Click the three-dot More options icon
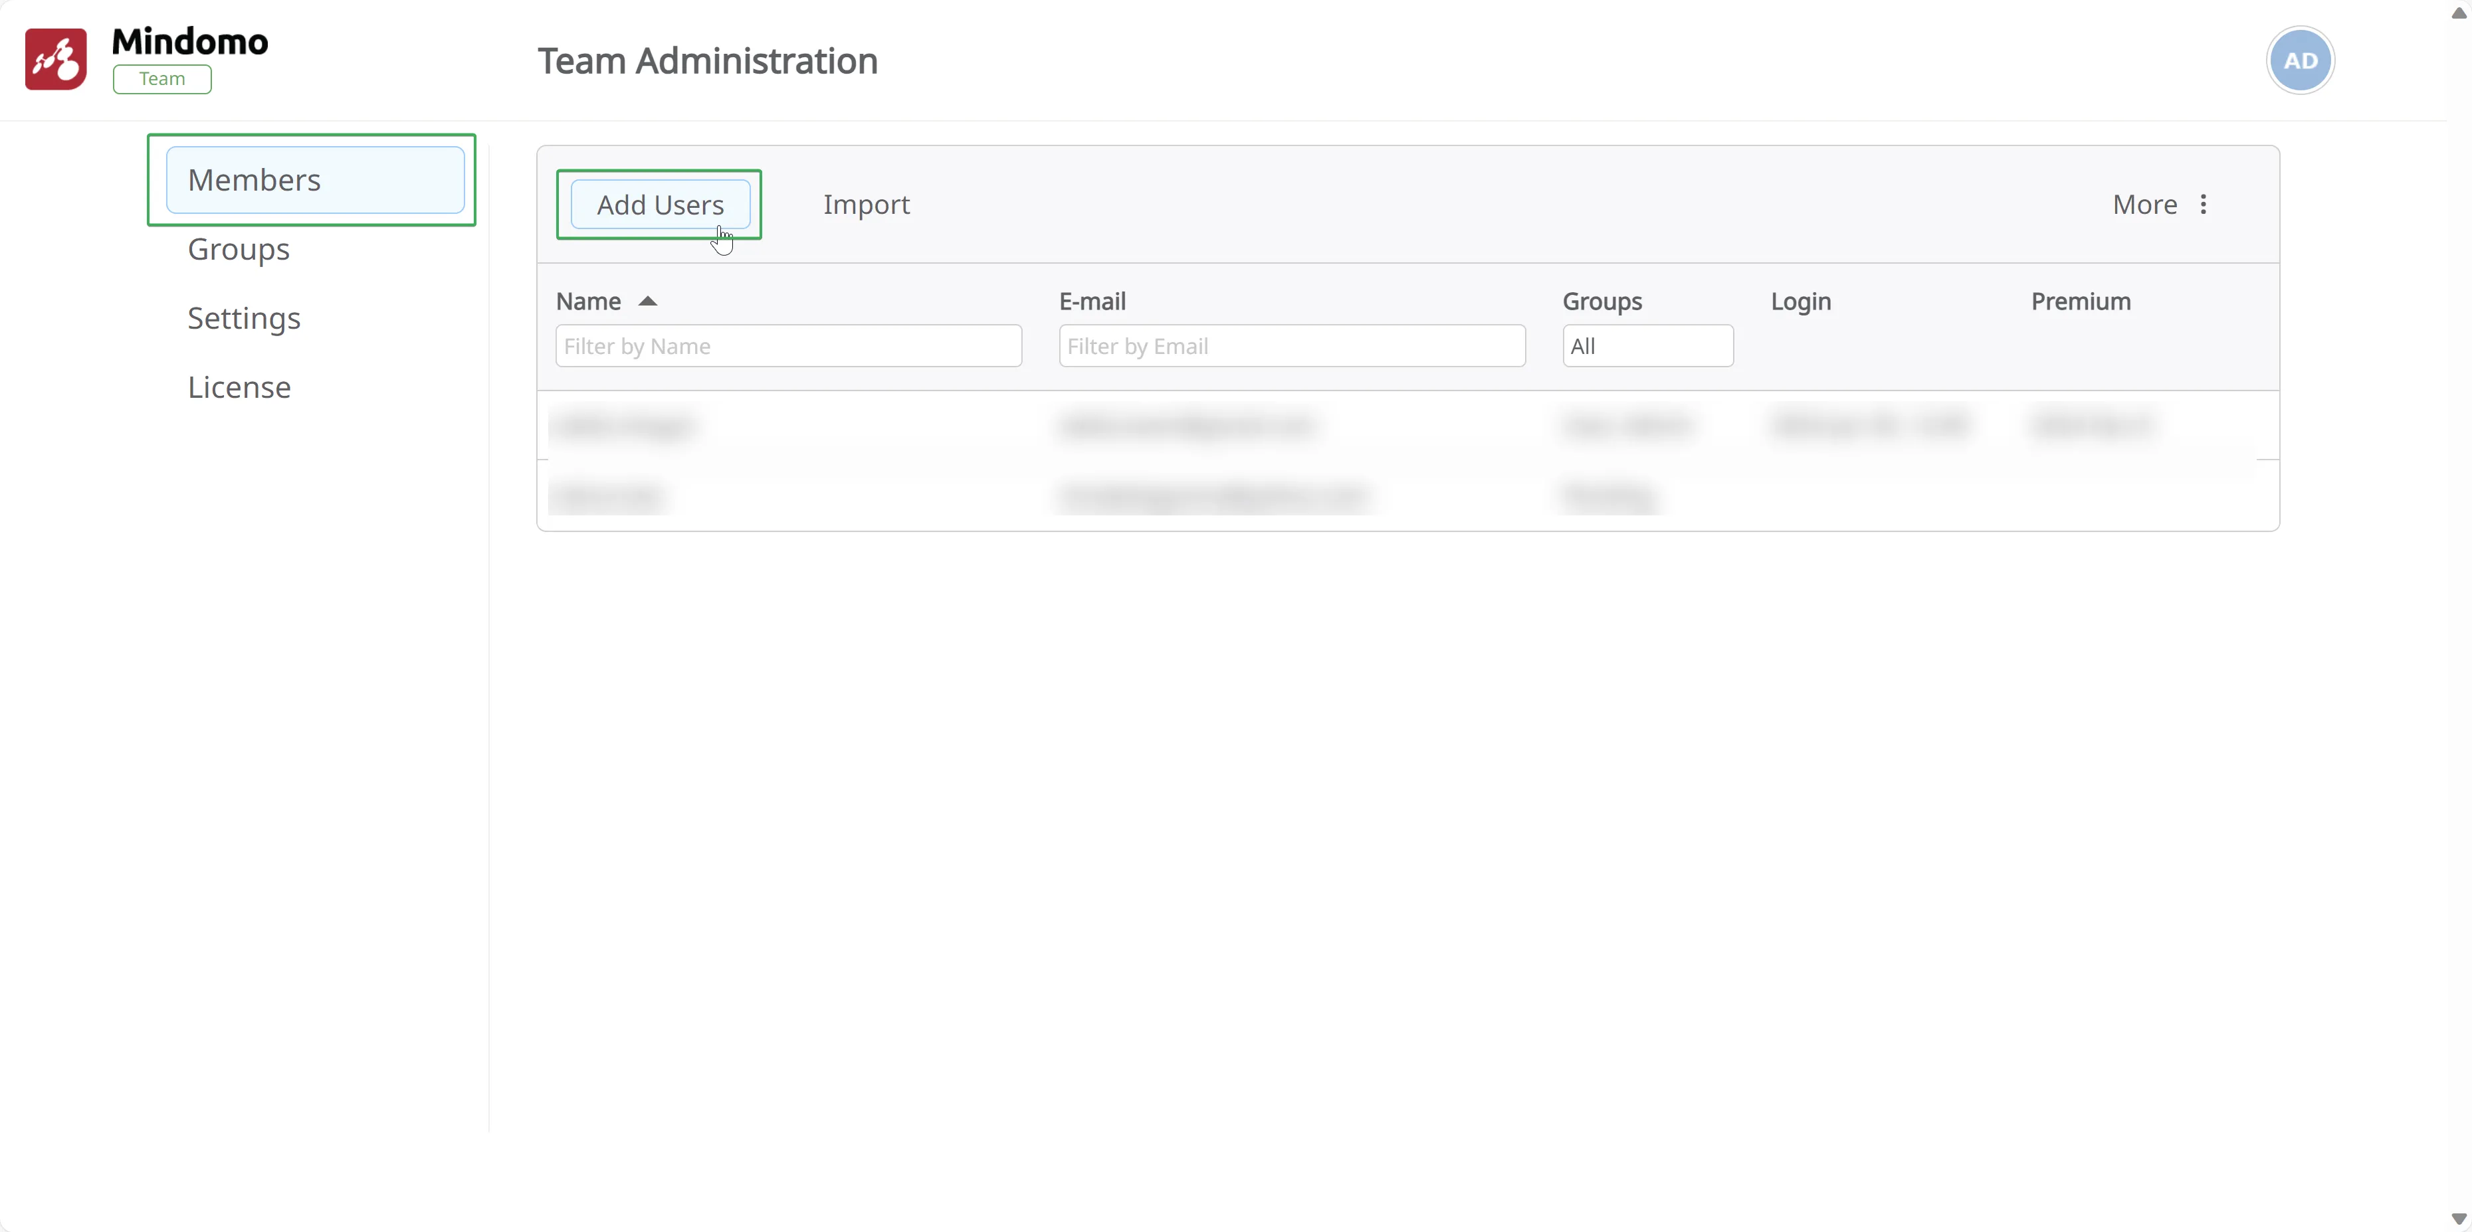The image size is (2472, 1232). point(2204,204)
